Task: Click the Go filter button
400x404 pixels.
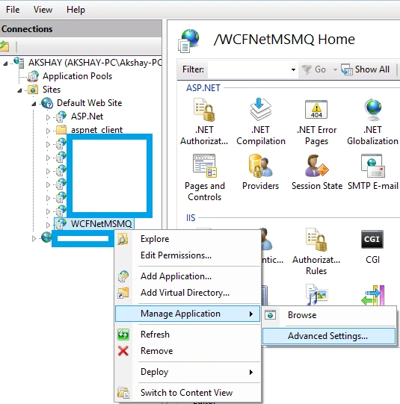Action: [x=313, y=69]
